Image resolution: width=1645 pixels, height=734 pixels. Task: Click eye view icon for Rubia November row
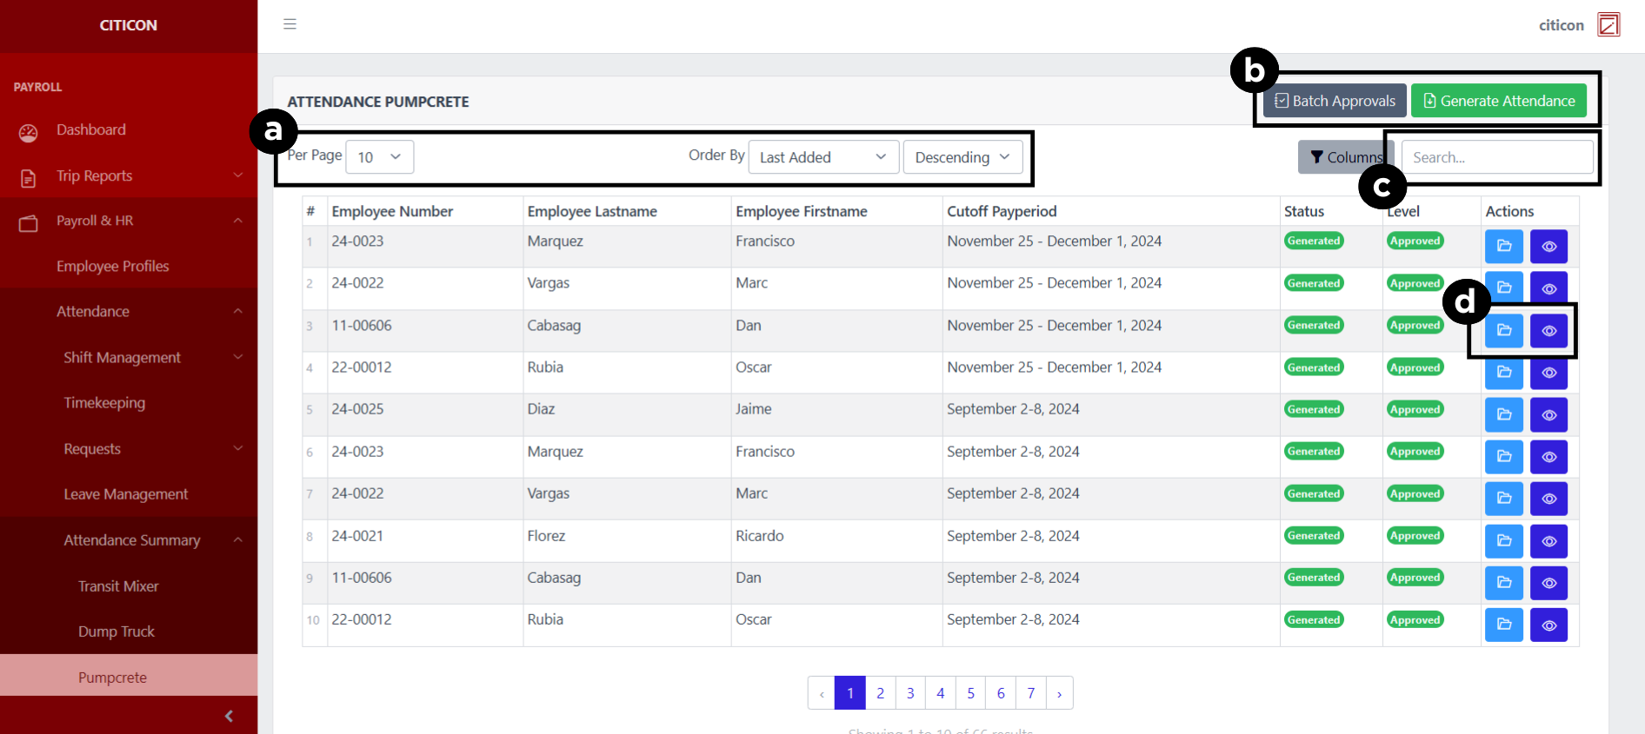pos(1548,374)
